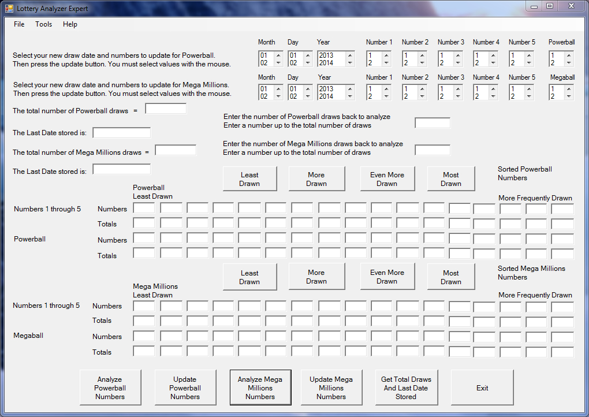The image size is (589, 417).
Task: Click Analyze Mega Millions Numbers button
Action: coord(260,388)
